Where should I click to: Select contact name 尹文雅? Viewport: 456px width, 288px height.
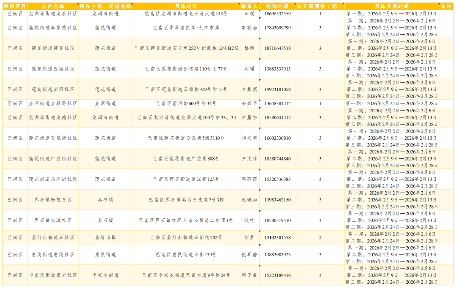point(250,159)
